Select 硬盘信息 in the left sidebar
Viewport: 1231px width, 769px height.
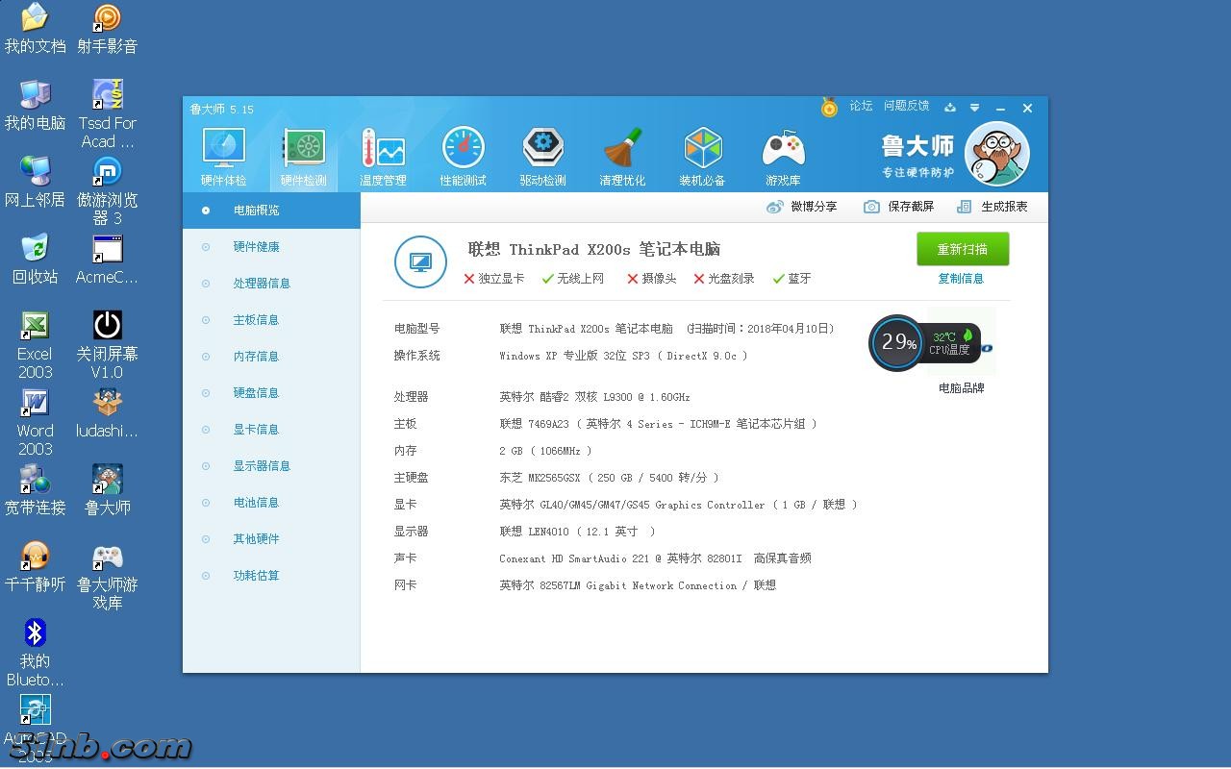click(x=256, y=393)
